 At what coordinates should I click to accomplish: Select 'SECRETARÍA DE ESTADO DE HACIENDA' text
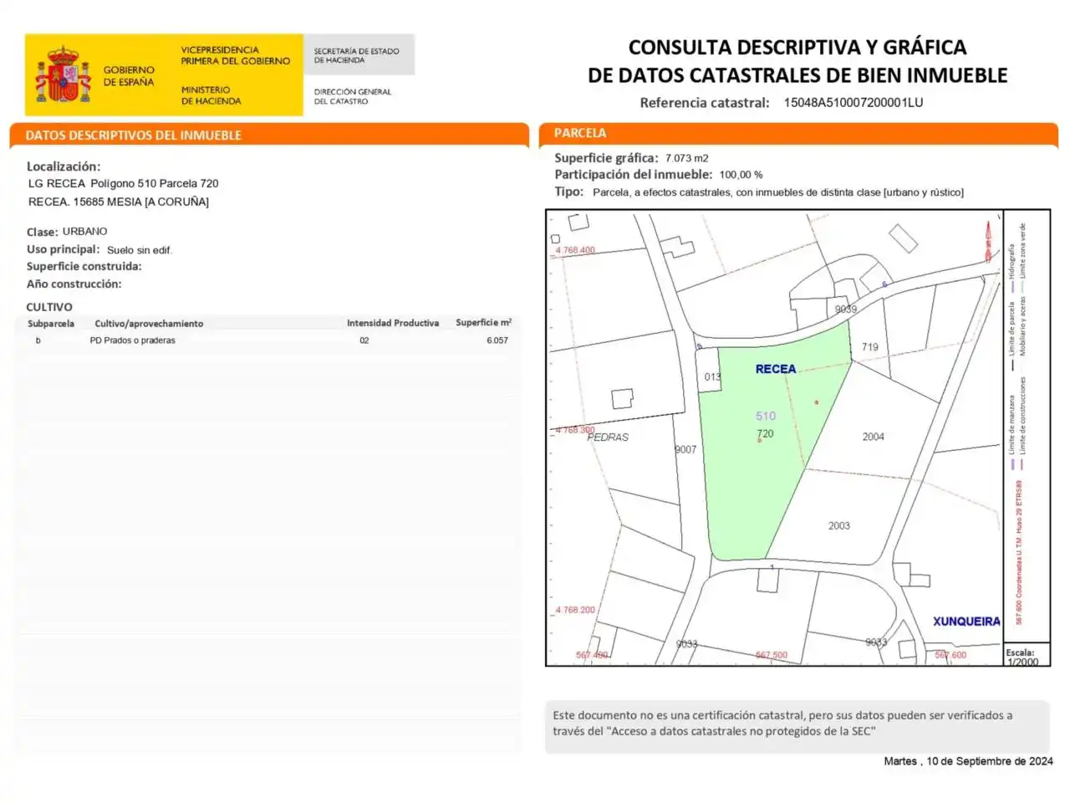point(356,55)
